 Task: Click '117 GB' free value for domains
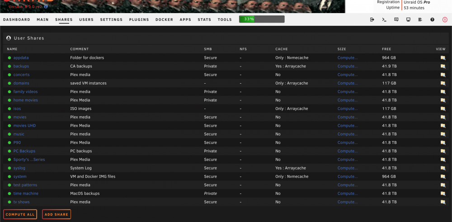[x=389, y=83]
